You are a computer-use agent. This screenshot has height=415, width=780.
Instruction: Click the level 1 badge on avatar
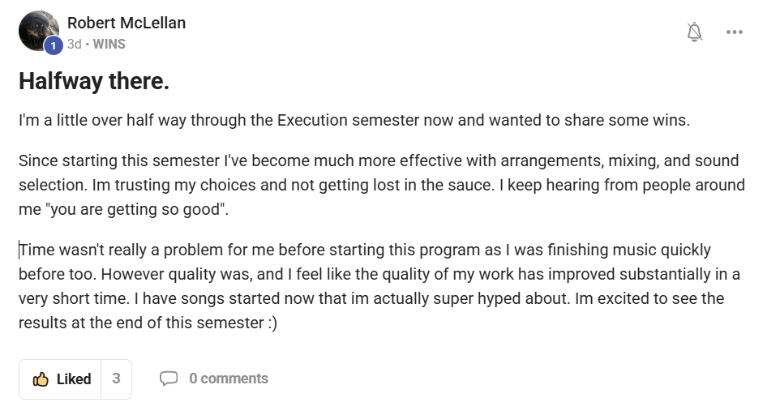54,46
